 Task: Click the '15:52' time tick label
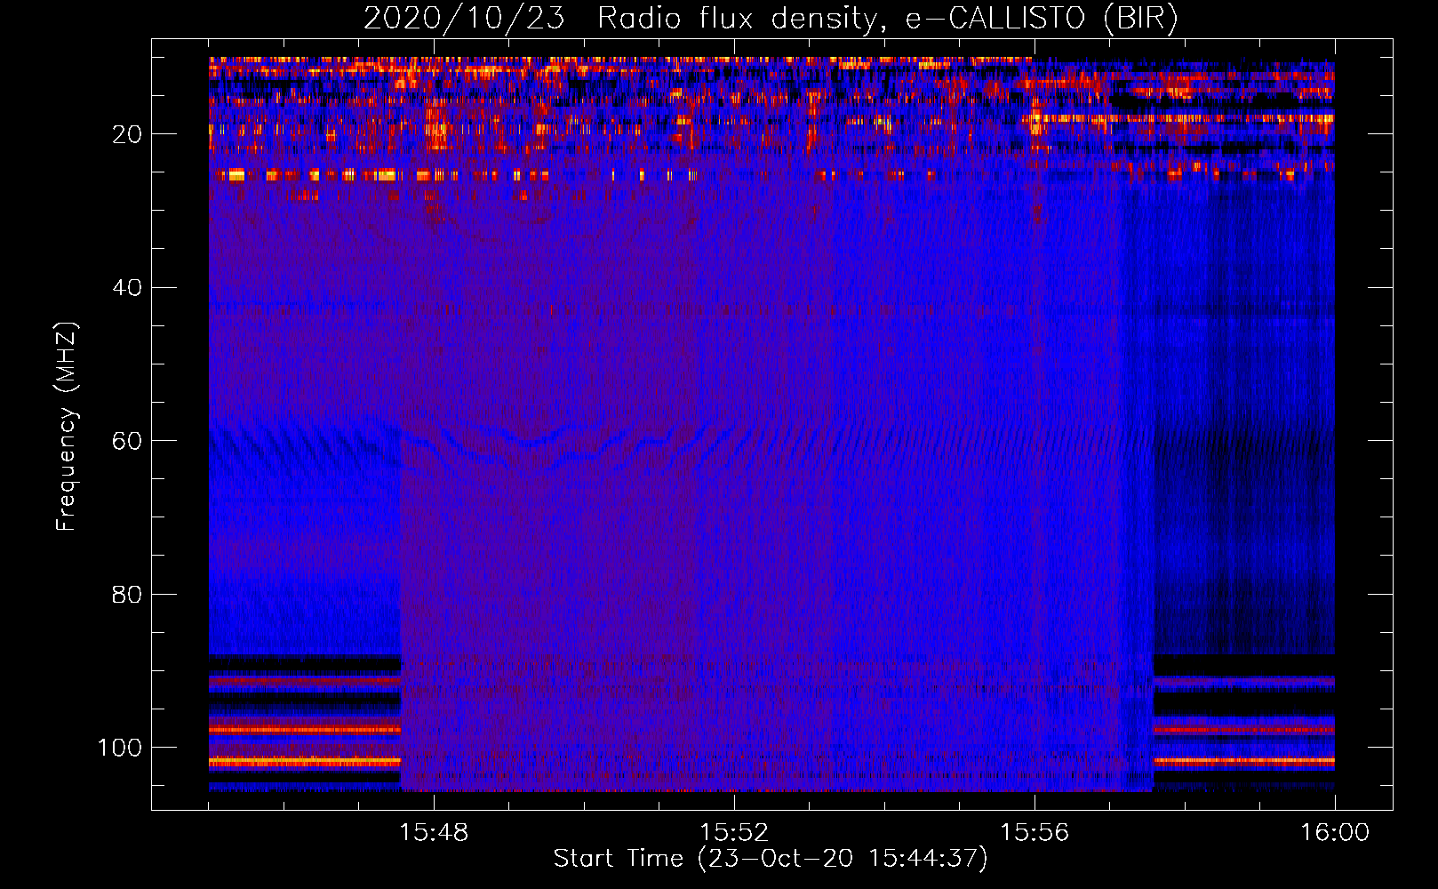(x=734, y=833)
